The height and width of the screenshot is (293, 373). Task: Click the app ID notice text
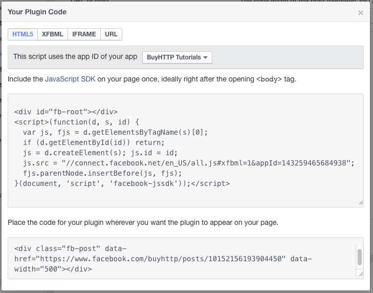coord(75,57)
